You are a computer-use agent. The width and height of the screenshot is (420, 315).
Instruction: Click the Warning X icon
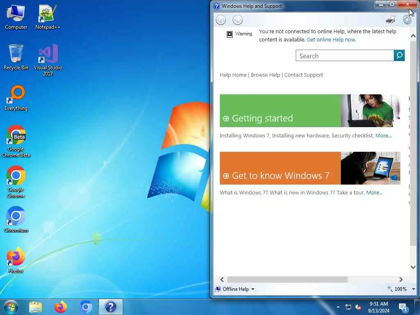click(x=230, y=34)
